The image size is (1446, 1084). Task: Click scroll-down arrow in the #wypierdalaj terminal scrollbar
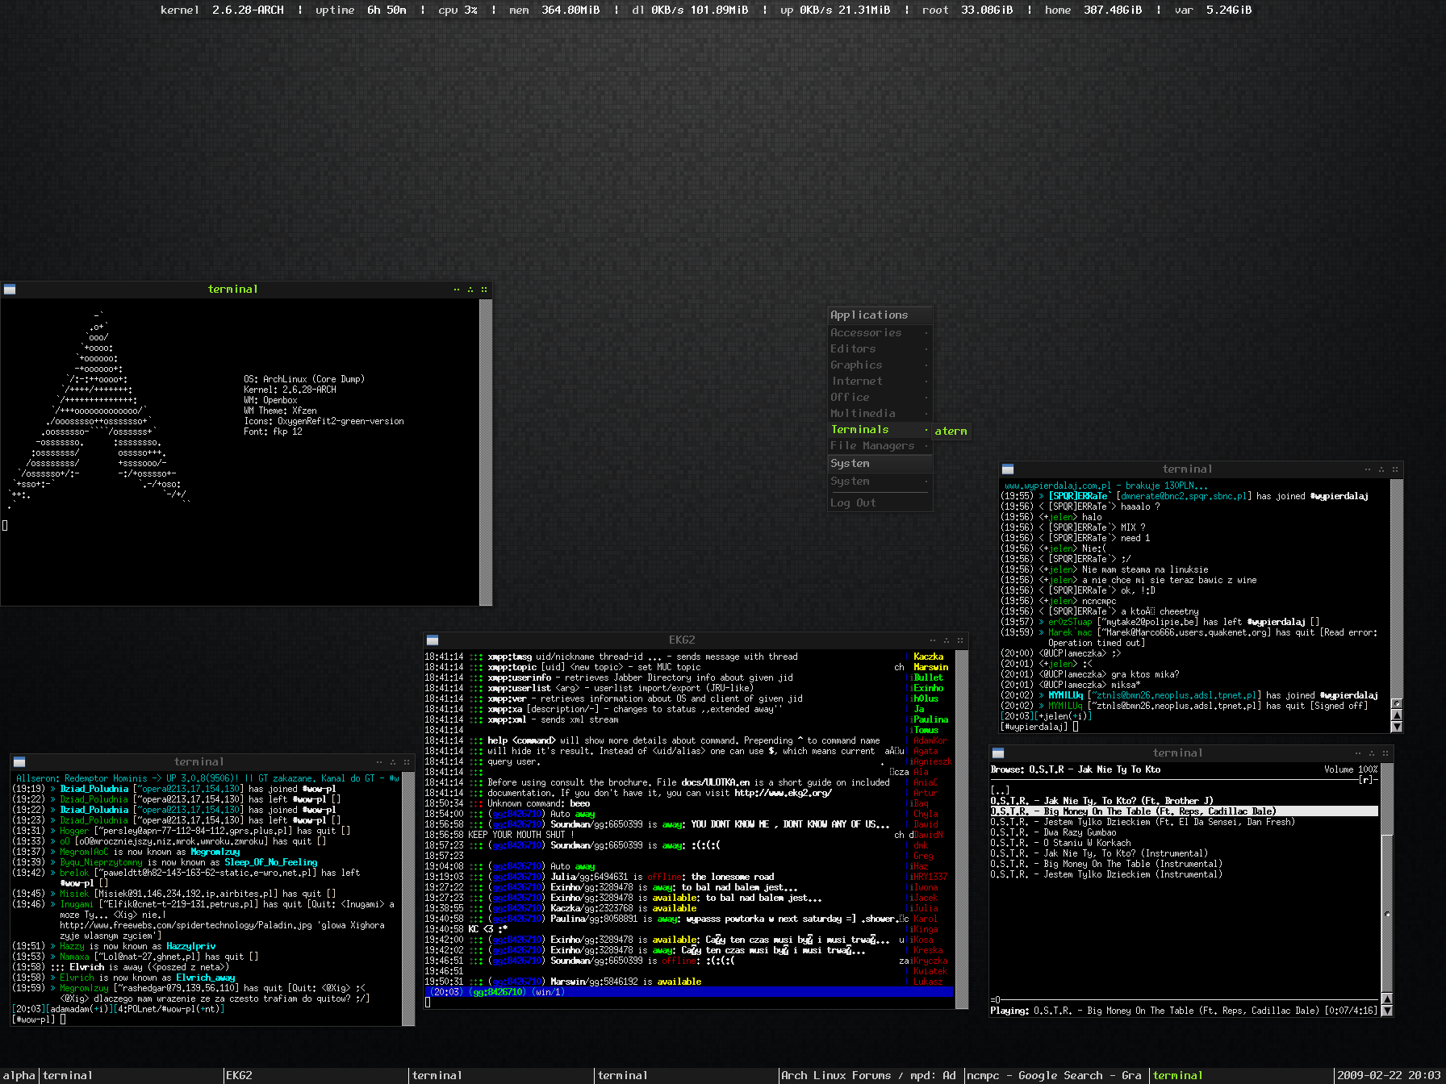point(1398,727)
